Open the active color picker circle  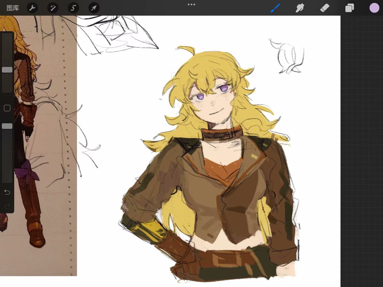click(x=374, y=8)
